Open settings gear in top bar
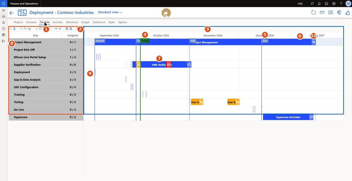352x181 pixels. [x=334, y=4]
